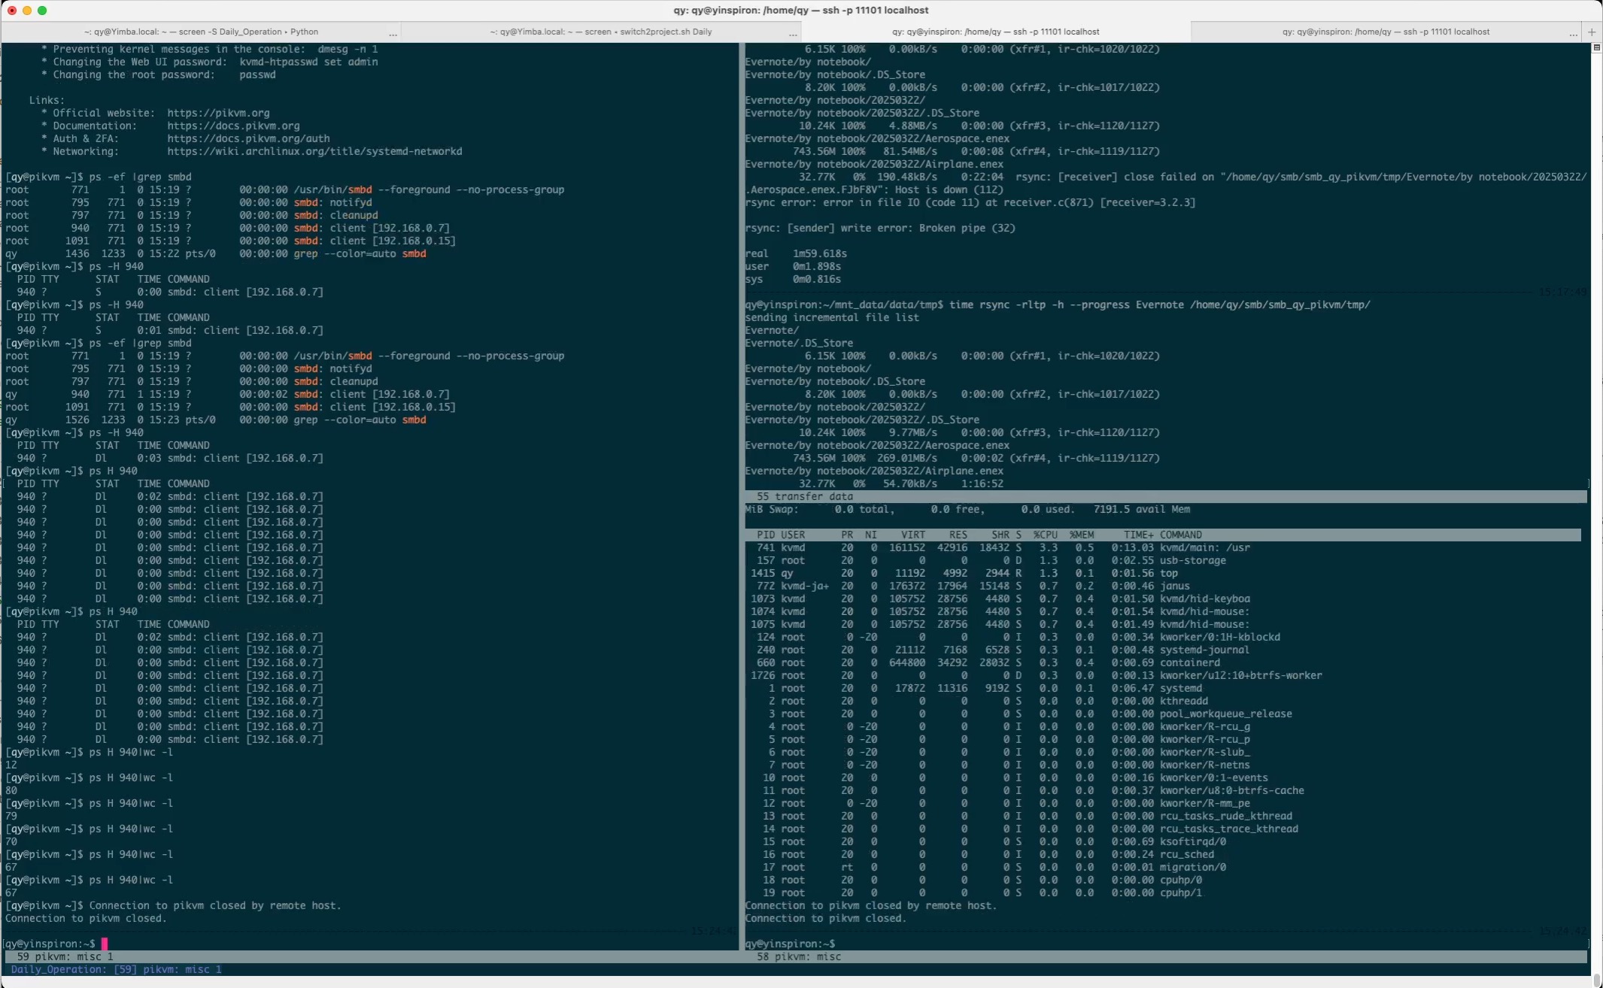Click the ellipsis on the switch2project.sh tab

pos(792,34)
